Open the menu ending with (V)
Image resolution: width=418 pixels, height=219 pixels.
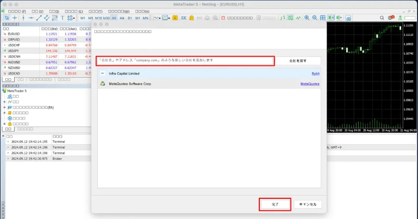(37, 11)
